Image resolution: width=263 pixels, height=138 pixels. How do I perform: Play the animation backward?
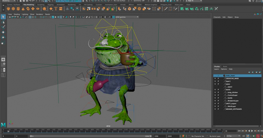(249, 131)
